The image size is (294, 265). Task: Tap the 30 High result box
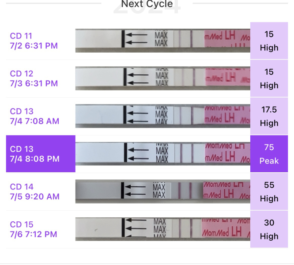coord(269,229)
